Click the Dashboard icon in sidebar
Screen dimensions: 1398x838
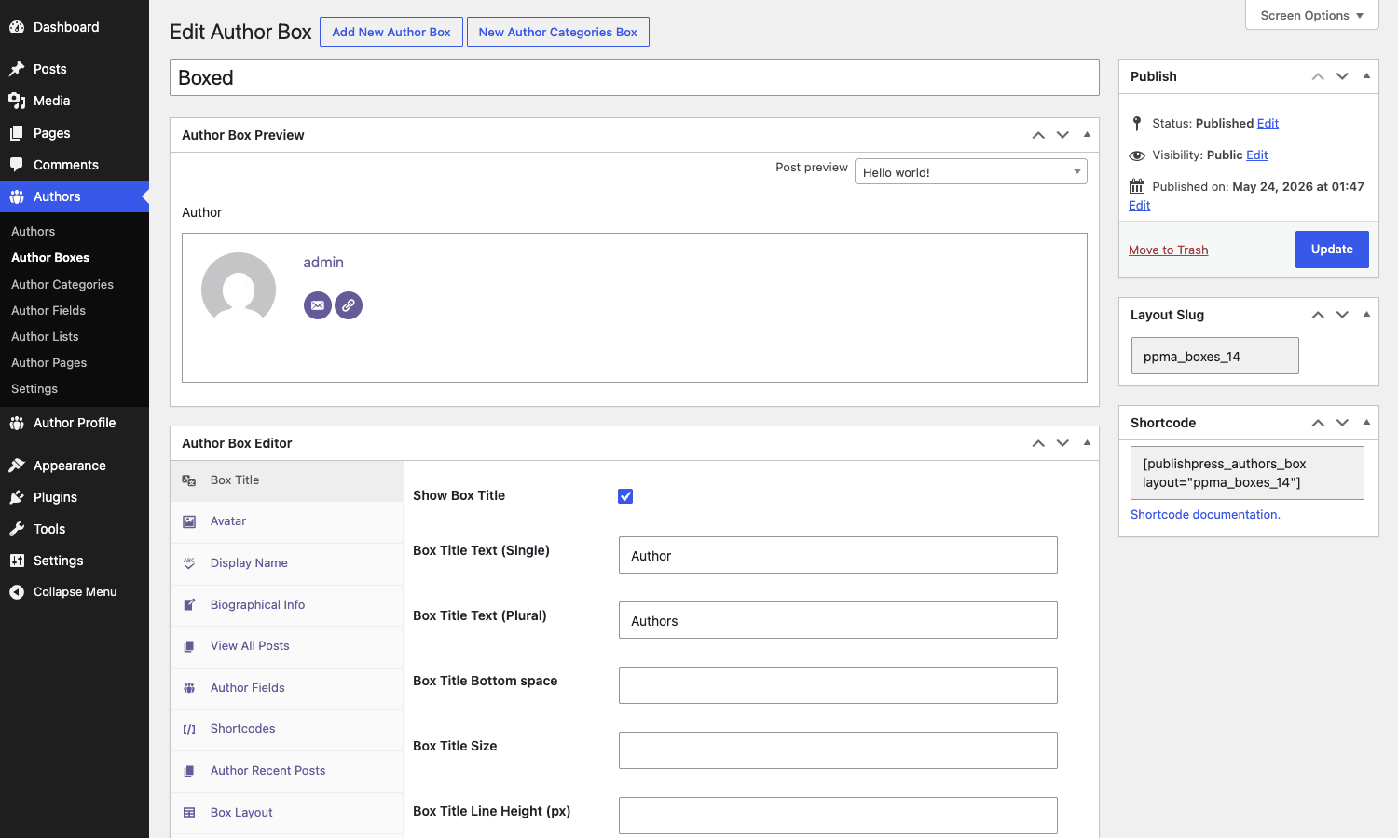(x=17, y=27)
